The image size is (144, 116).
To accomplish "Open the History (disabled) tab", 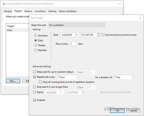I will point(67,11).
